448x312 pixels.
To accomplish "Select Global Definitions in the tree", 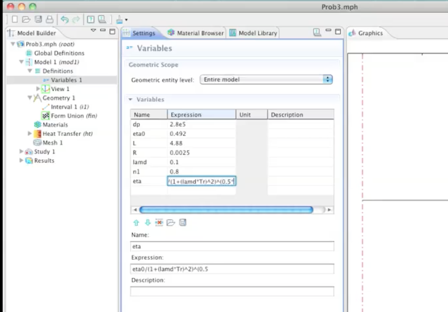I will click(x=59, y=53).
